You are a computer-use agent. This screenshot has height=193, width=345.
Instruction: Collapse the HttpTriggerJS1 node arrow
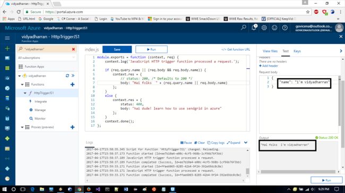(25, 93)
